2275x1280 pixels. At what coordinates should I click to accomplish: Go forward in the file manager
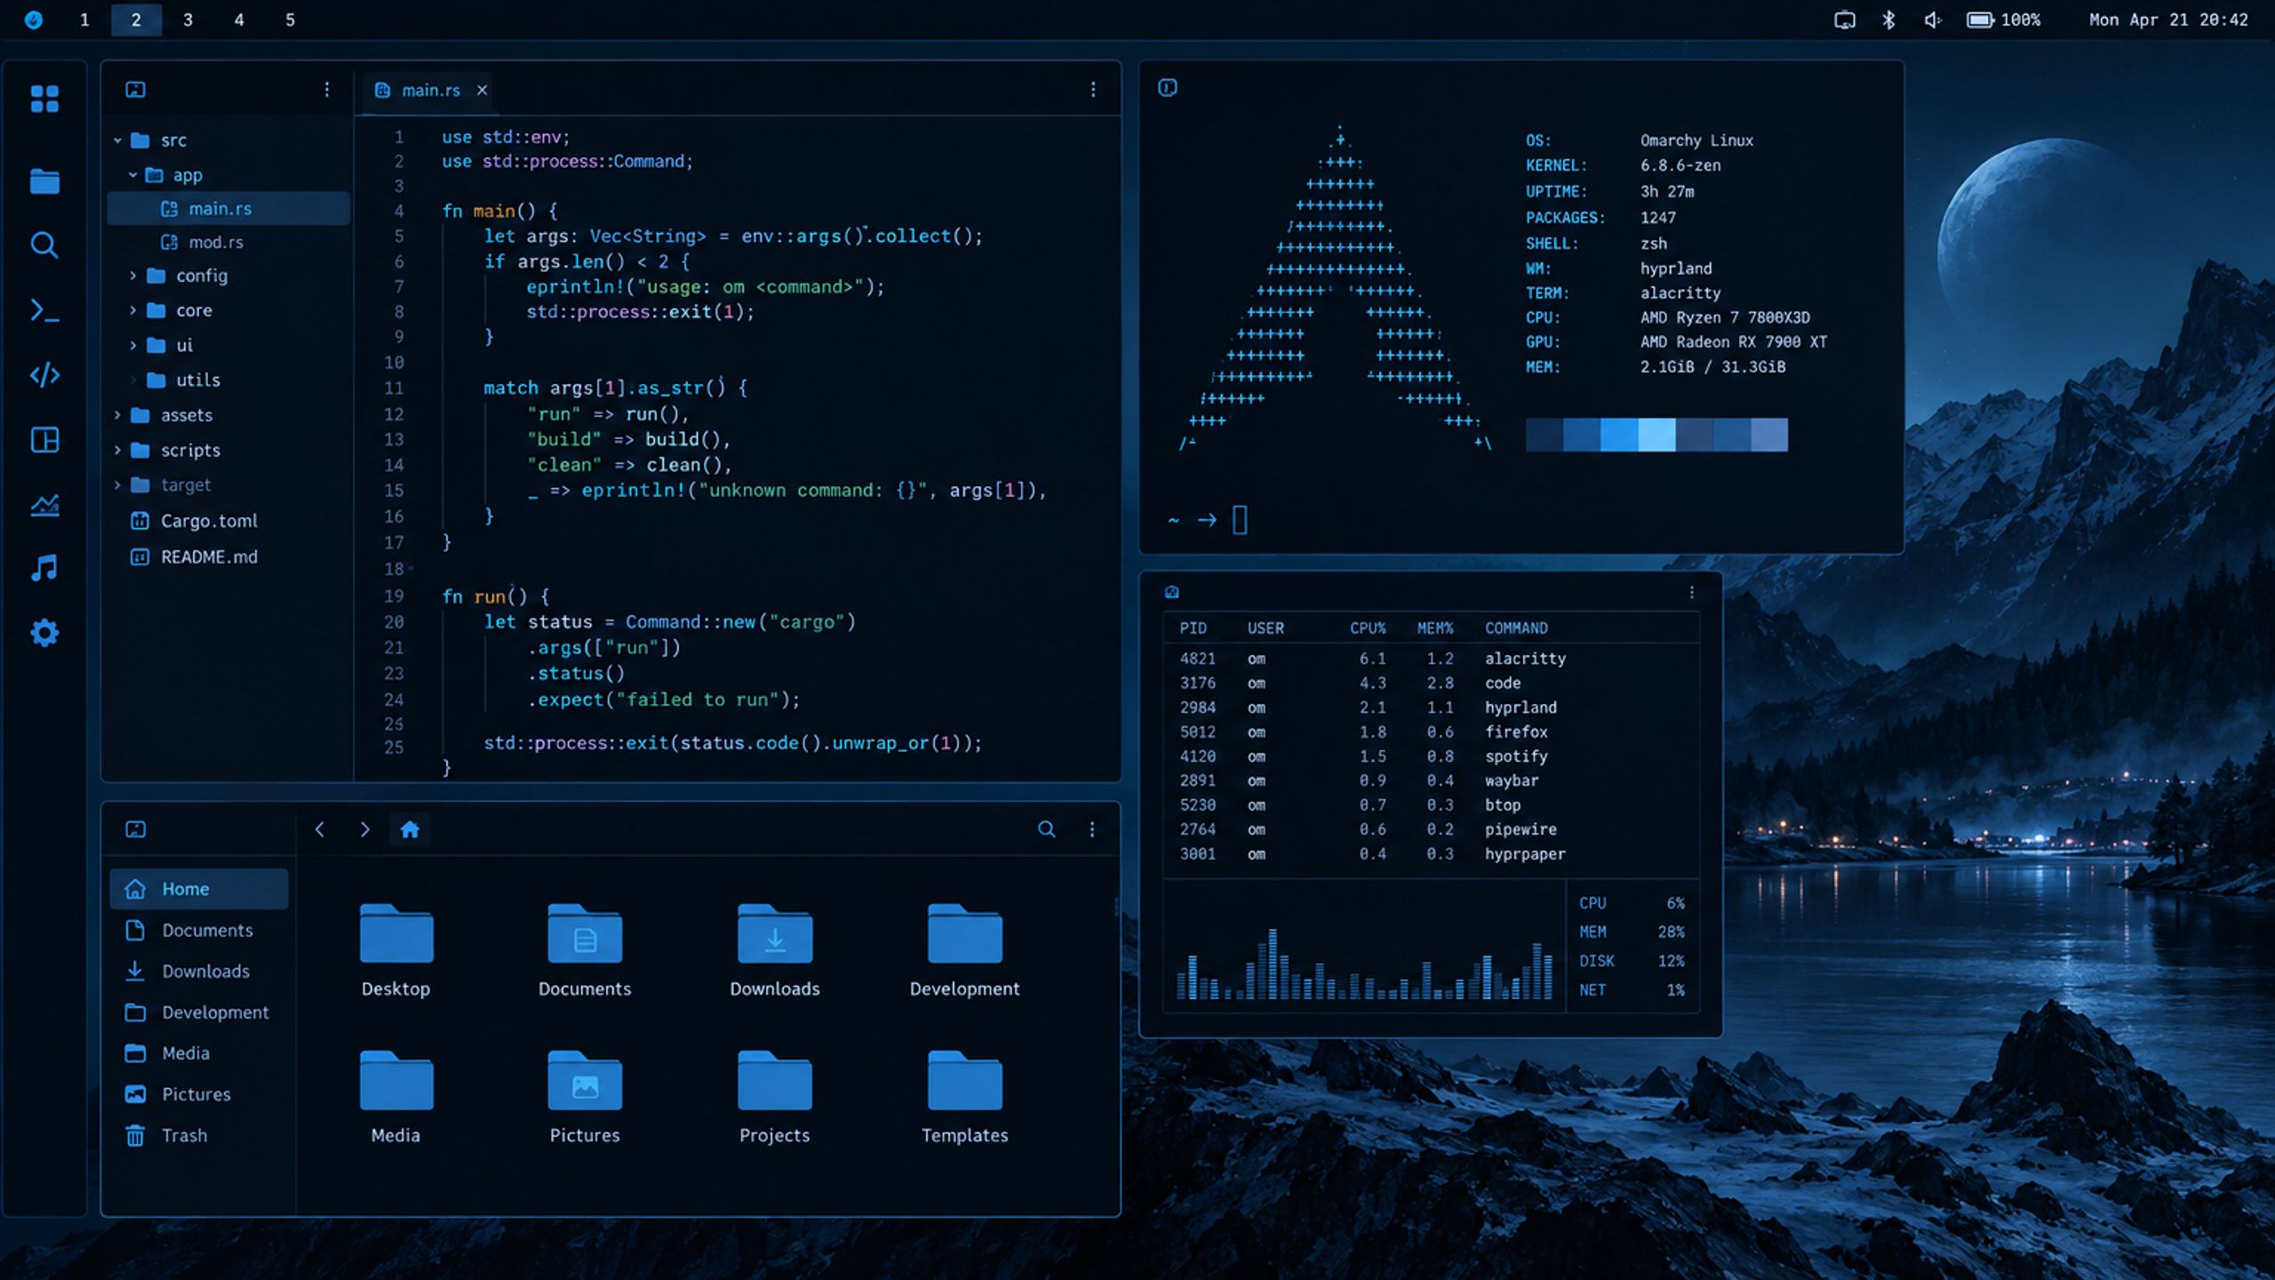tap(364, 829)
